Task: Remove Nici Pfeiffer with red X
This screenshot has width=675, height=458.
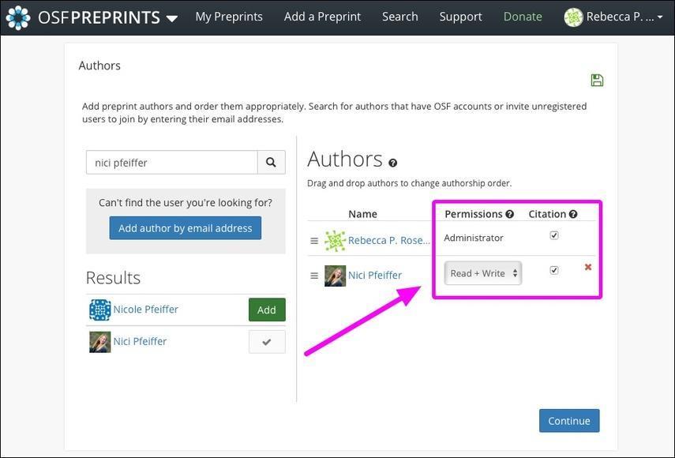Action: click(x=588, y=268)
